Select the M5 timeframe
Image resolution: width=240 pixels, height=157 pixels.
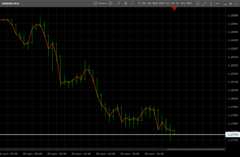tap(149, 3)
